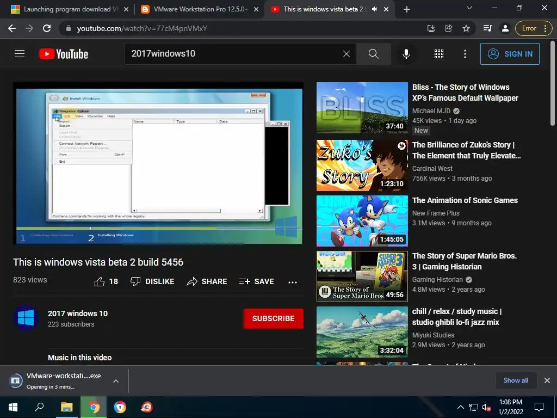Show all downloads
Image resolution: width=557 pixels, height=418 pixels.
point(516,380)
